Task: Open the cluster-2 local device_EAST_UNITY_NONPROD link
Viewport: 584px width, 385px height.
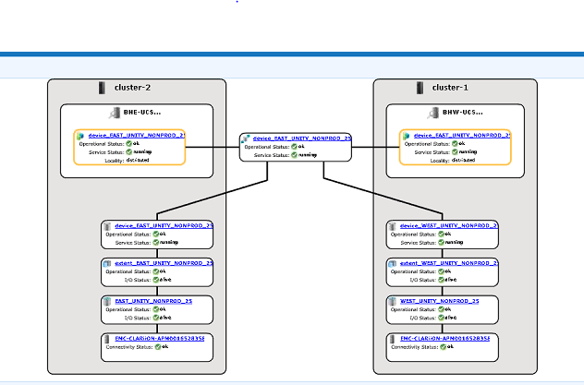Action: click(164, 224)
